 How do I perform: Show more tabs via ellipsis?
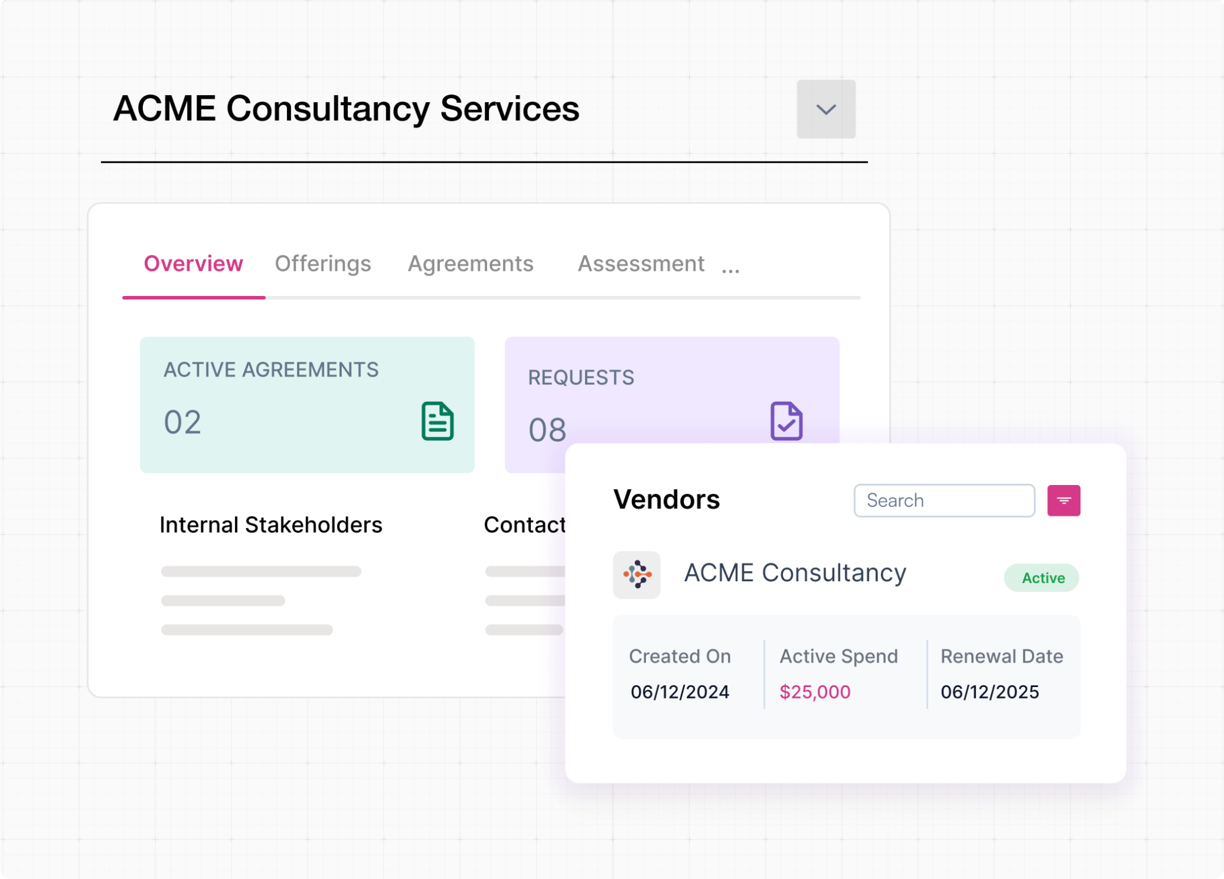tap(730, 269)
